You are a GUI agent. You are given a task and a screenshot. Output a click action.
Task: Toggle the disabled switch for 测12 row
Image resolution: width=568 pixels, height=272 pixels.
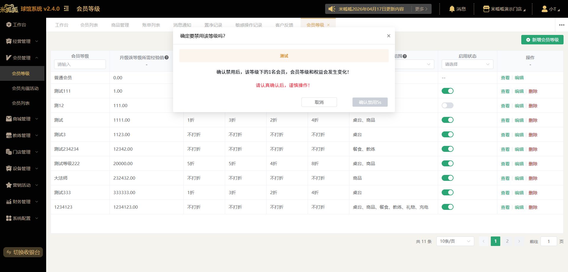448,105
